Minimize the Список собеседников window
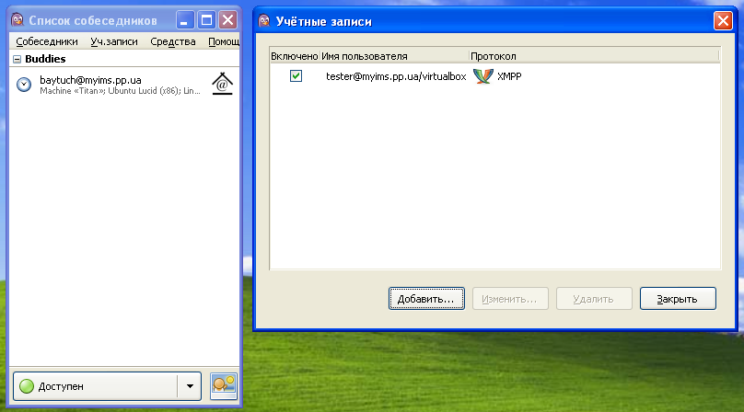This screenshot has width=744, height=412. tap(185, 20)
